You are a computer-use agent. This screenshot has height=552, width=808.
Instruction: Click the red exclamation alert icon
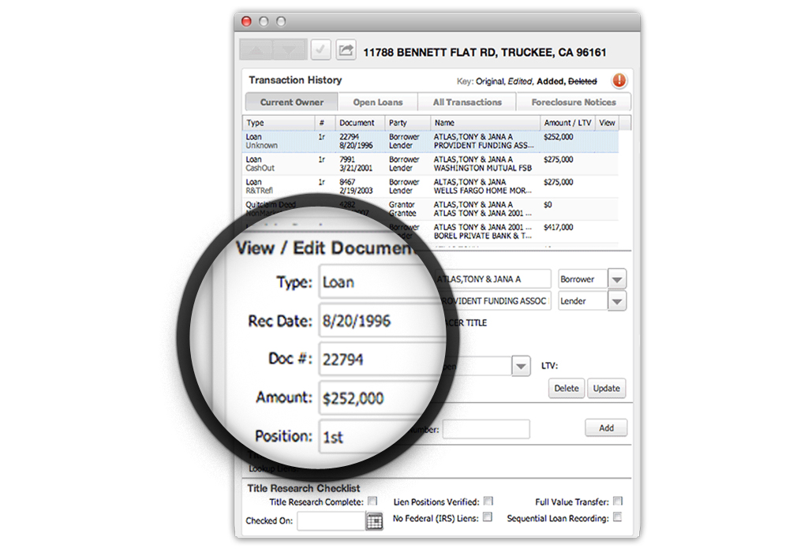(x=619, y=80)
